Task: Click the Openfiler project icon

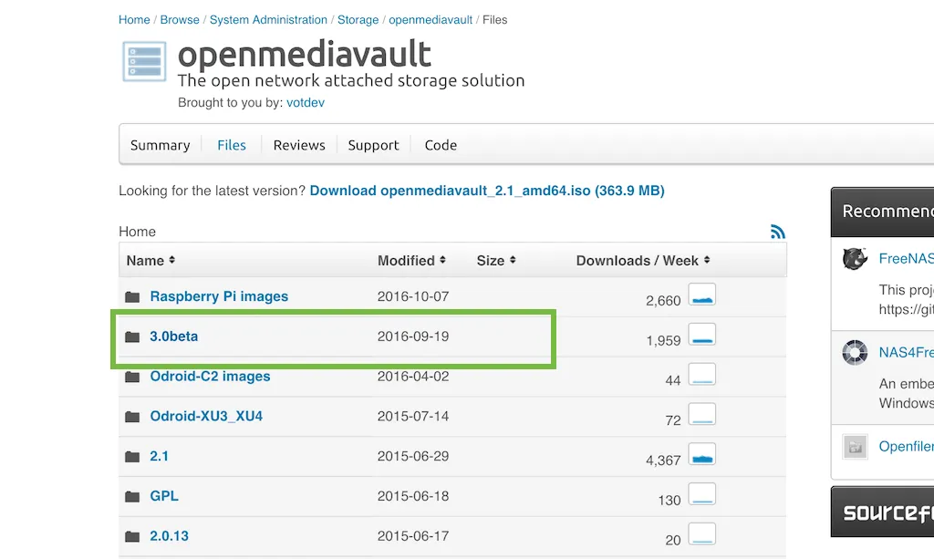Action: (855, 447)
